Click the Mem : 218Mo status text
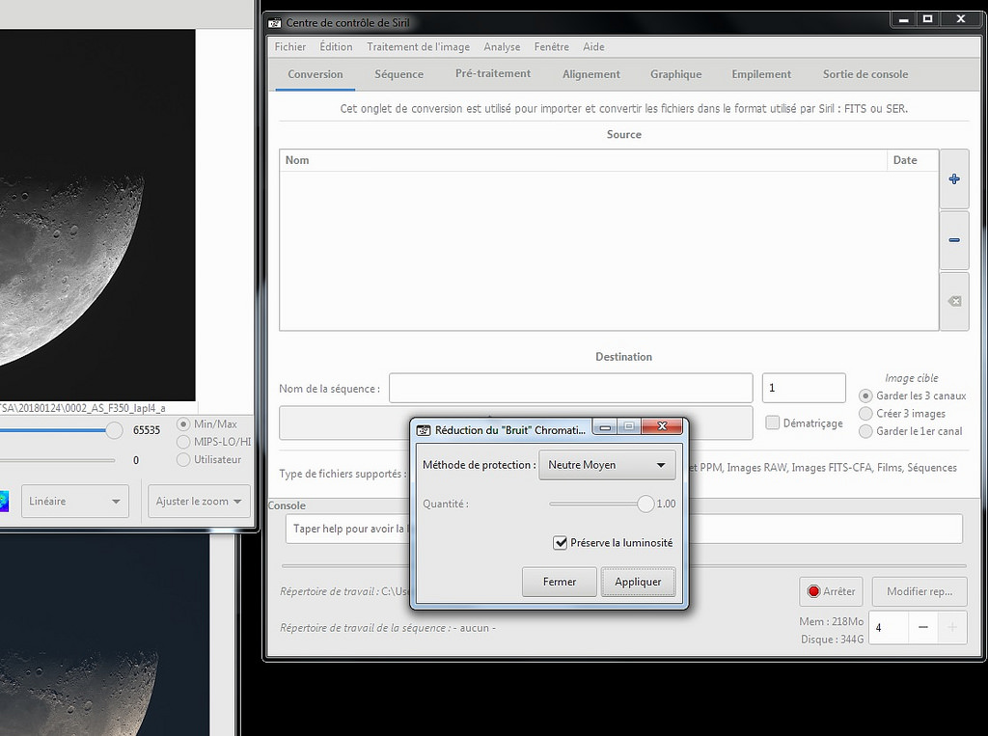Viewport: 988px width, 736px height. pos(831,621)
